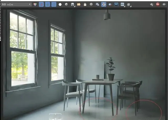
Task: Stop the rendering with red STOP button
Action: coord(158,4)
